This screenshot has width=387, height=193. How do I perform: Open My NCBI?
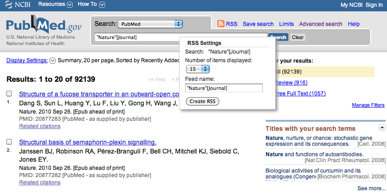click(x=352, y=5)
